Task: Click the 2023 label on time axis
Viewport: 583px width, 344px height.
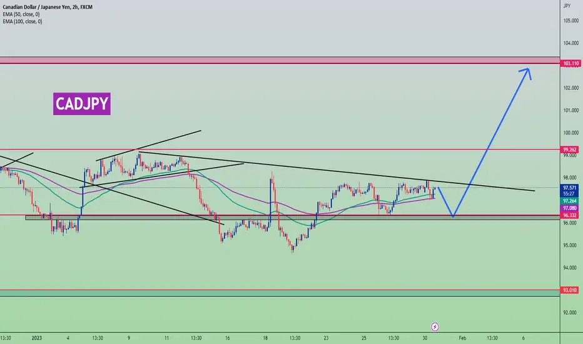Action: (x=37, y=338)
